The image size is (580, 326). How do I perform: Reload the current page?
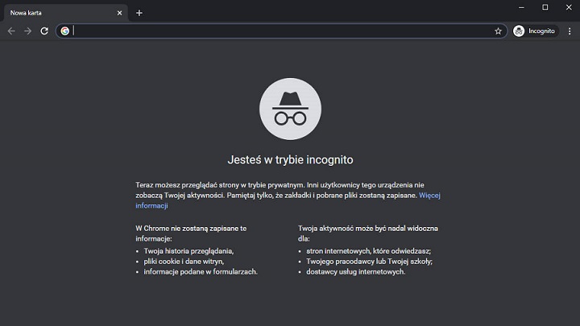click(44, 31)
